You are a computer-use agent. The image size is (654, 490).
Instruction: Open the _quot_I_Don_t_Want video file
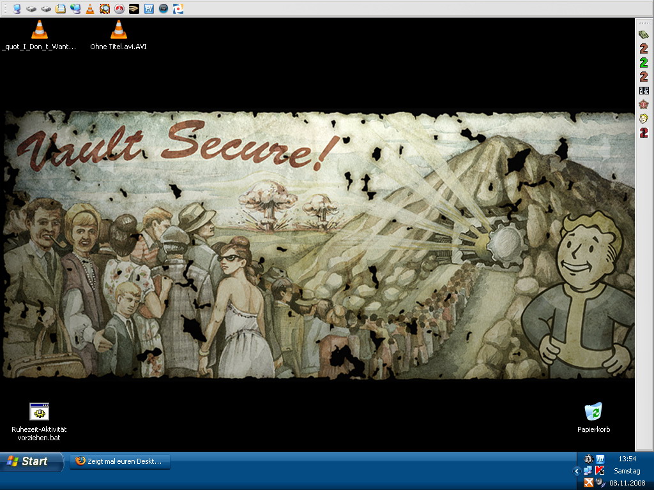click(x=39, y=30)
